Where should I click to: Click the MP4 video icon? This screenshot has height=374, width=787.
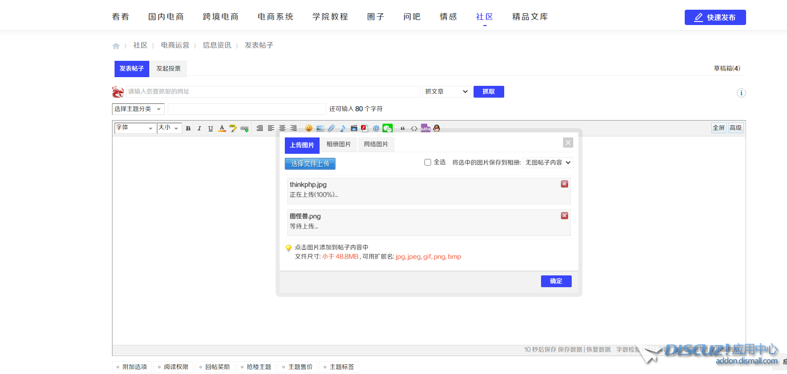425,128
